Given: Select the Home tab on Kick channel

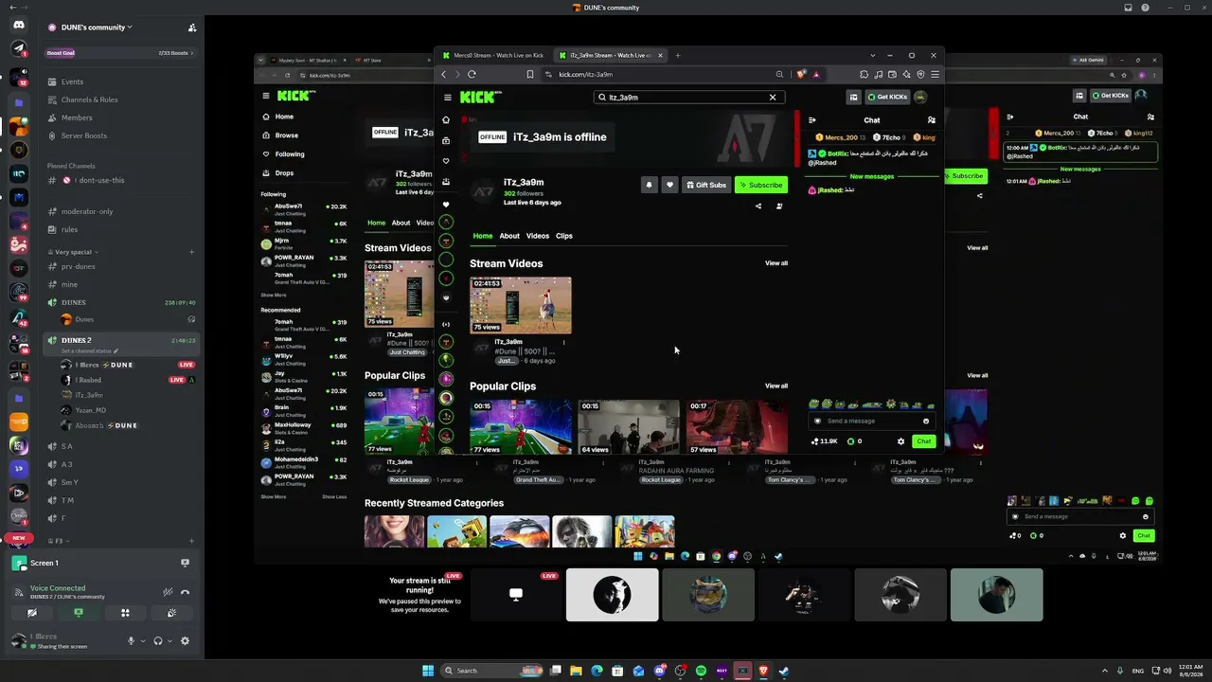Looking at the screenshot, I should click(483, 236).
